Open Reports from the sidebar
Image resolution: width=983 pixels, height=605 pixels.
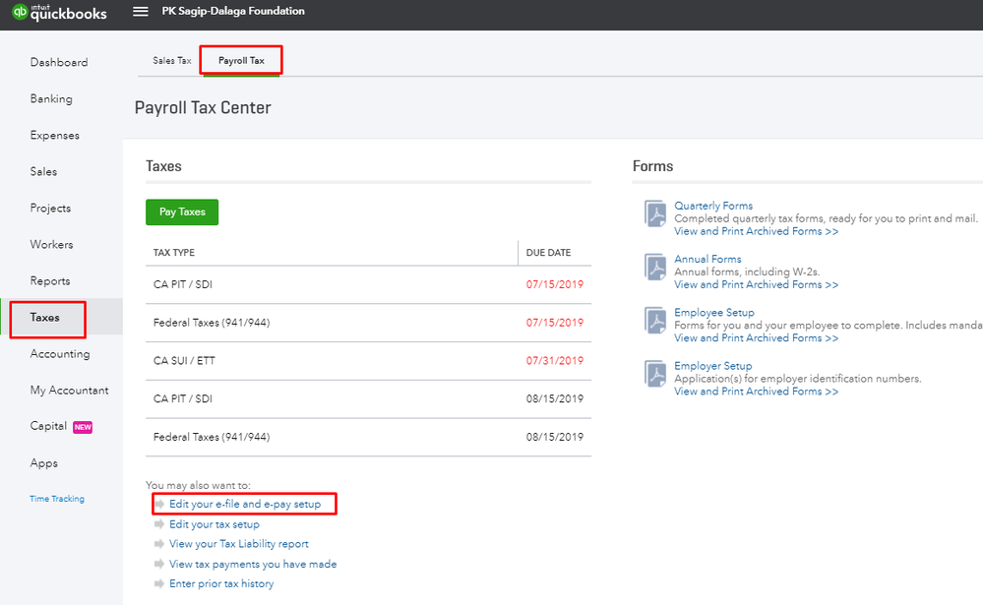(50, 281)
